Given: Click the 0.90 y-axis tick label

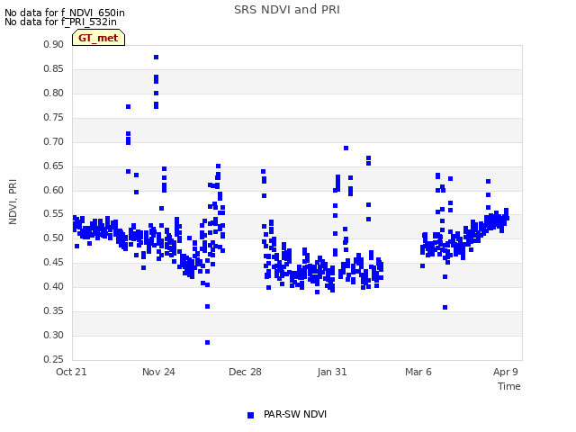Looking at the screenshot, I should point(53,44).
